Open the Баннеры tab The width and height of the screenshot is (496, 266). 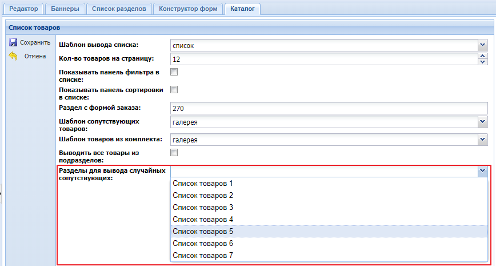pyautogui.click(x=65, y=9)
